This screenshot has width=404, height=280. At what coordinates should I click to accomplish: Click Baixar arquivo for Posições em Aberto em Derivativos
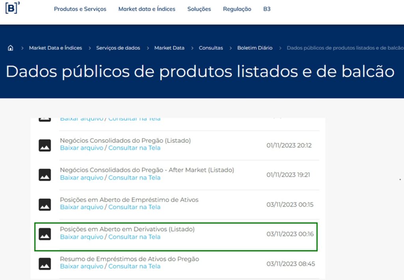point(81,237)
